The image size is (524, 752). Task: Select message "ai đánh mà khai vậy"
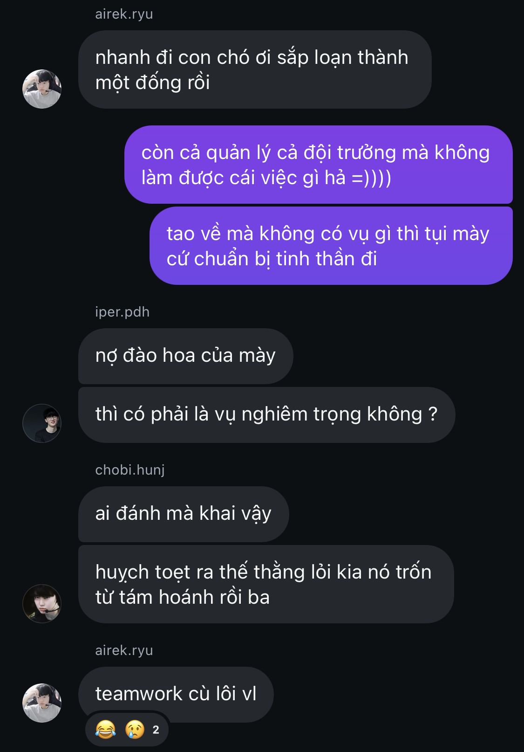[184, 514]
